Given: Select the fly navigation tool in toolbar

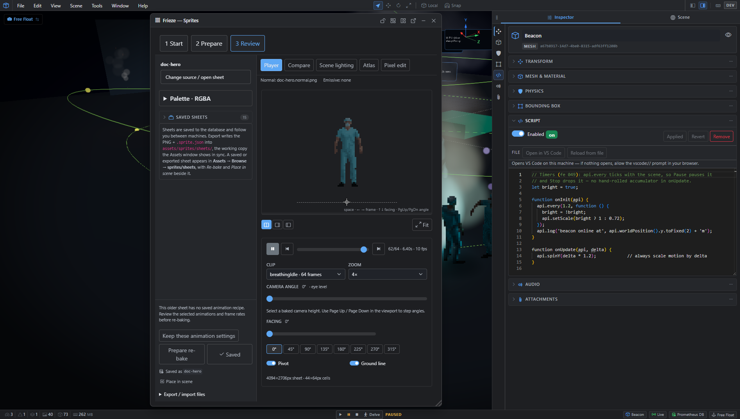Looking at the screenshot, I should click(x=378, y=5).
